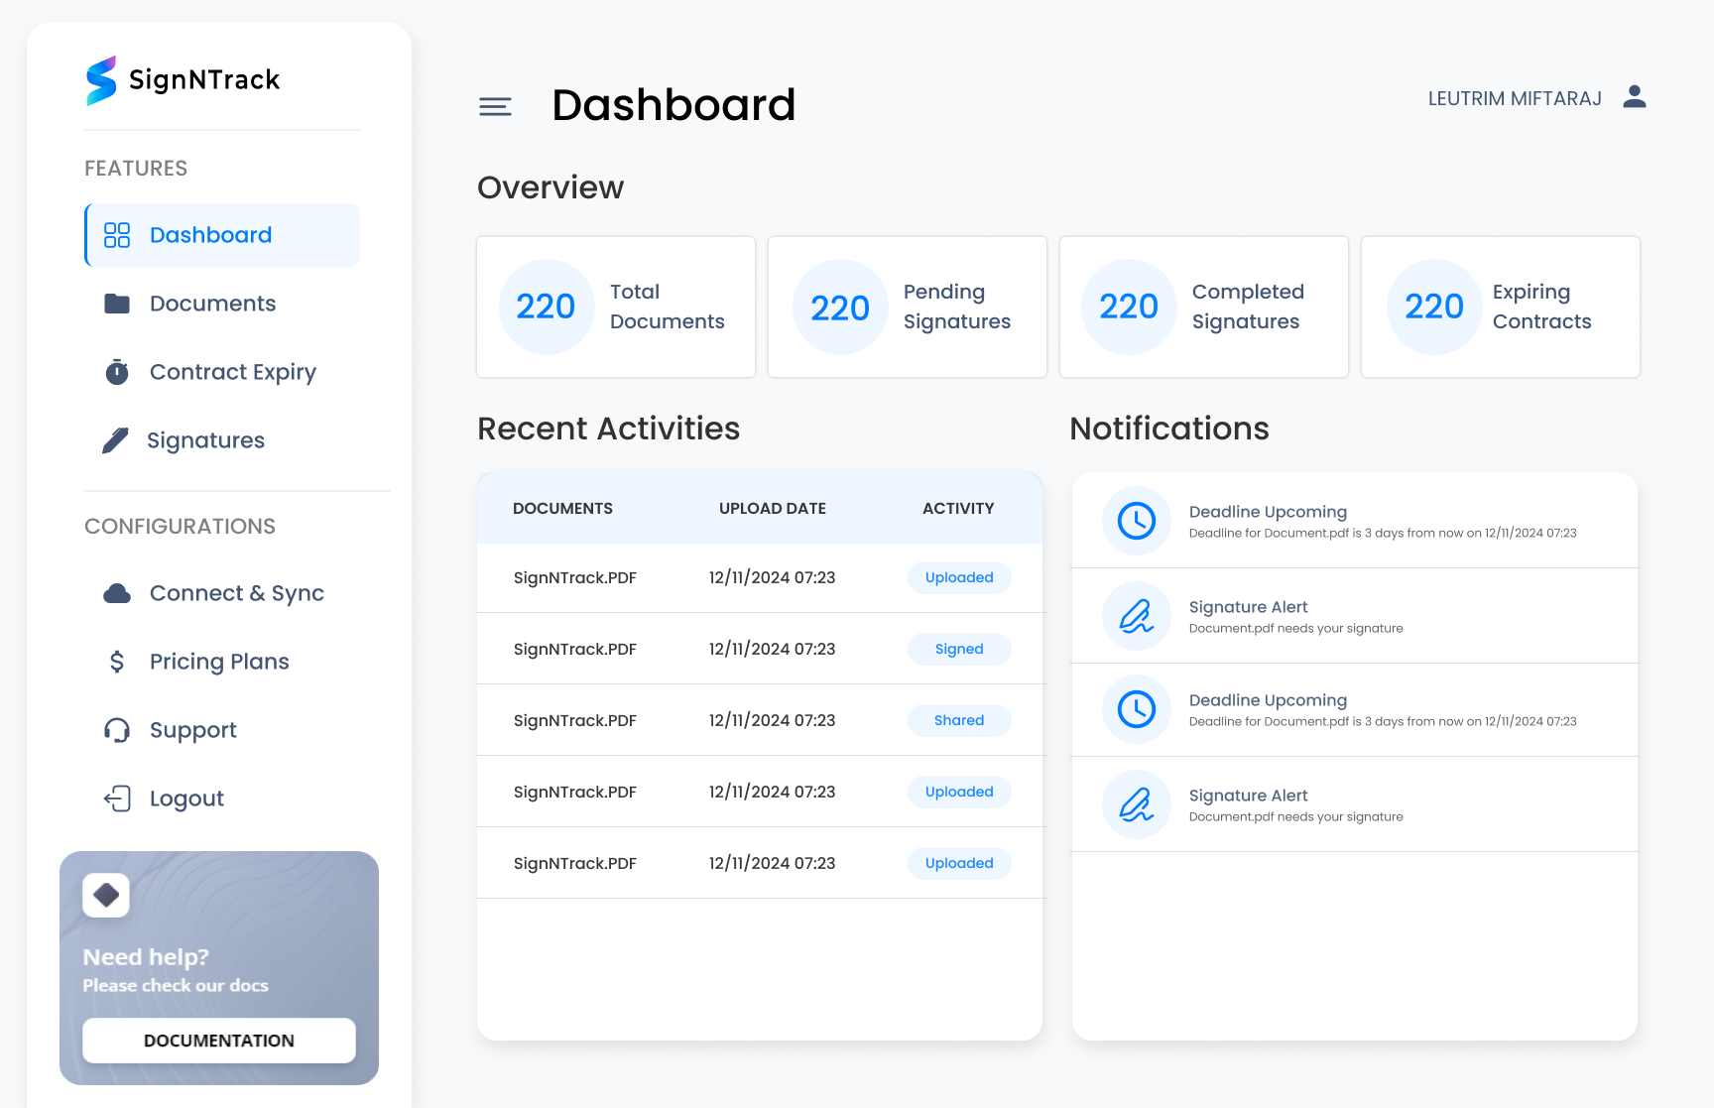Click the Signed status badge
1714x1108 pixels.
point(958,649)
